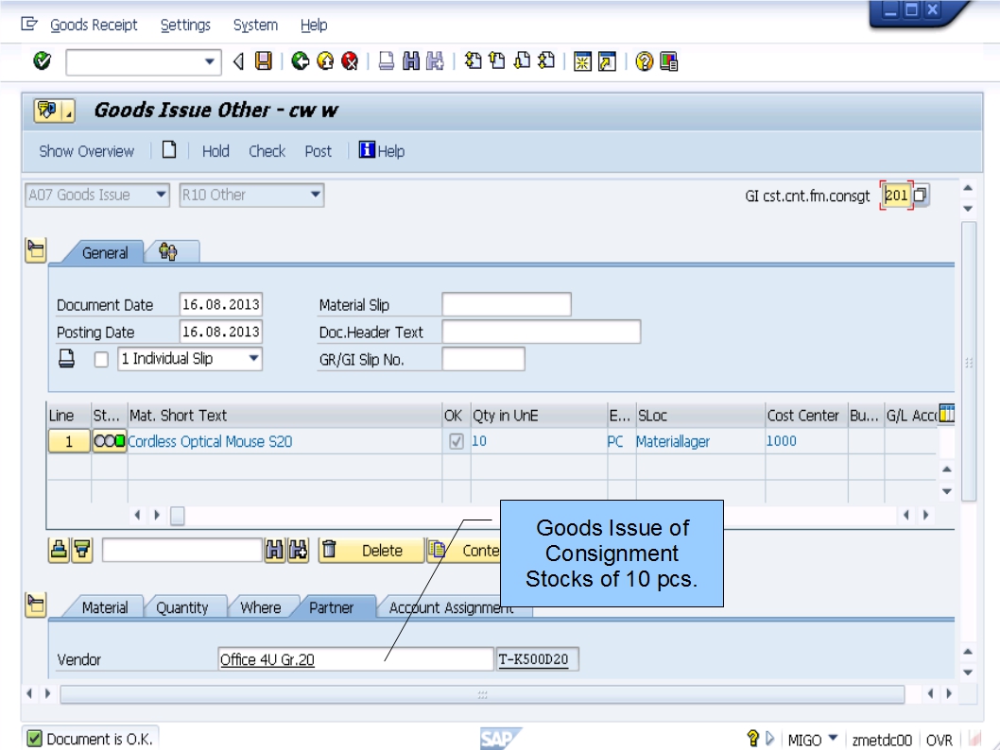
Task: Click the bottom horizontal scrollbar
Action: 482,694
